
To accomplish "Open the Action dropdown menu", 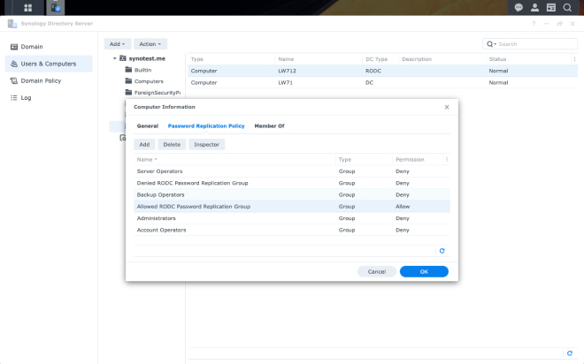I will [x=150, y=43].
